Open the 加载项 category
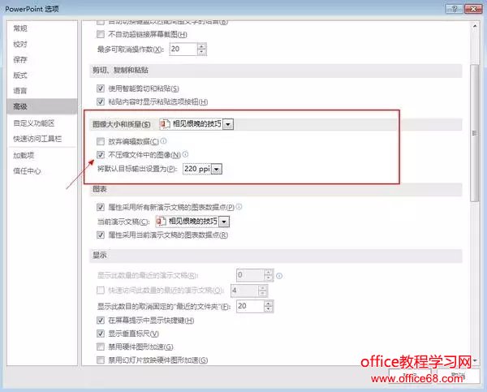 24,155
